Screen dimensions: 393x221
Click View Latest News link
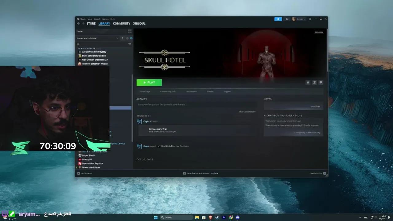pos(247,112)
